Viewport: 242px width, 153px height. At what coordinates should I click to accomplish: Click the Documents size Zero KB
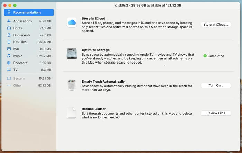45,35
